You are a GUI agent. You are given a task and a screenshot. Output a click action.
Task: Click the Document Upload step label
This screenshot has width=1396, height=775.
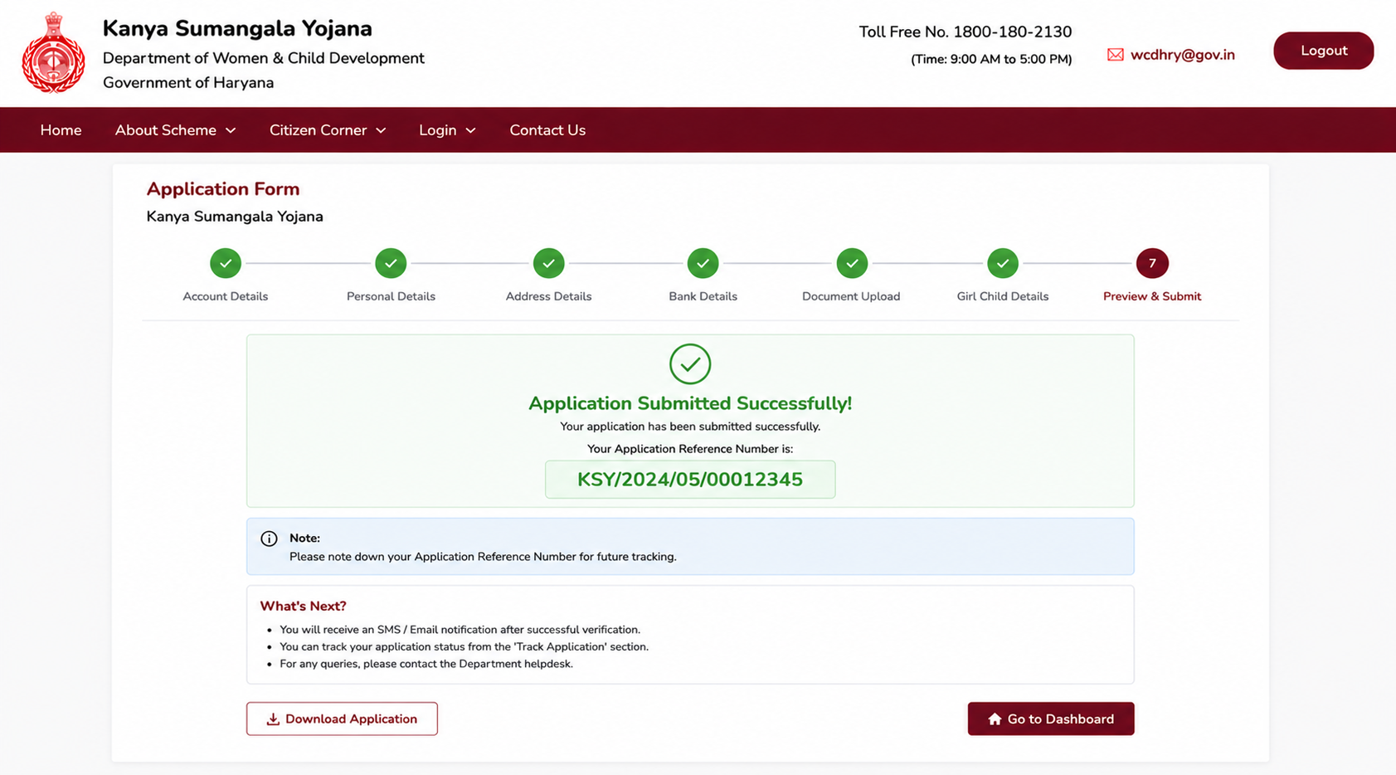(x=851, y=296)
